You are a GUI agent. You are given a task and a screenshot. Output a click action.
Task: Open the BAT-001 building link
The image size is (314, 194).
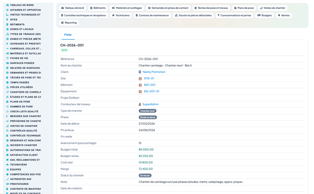[x=150, y=85]
